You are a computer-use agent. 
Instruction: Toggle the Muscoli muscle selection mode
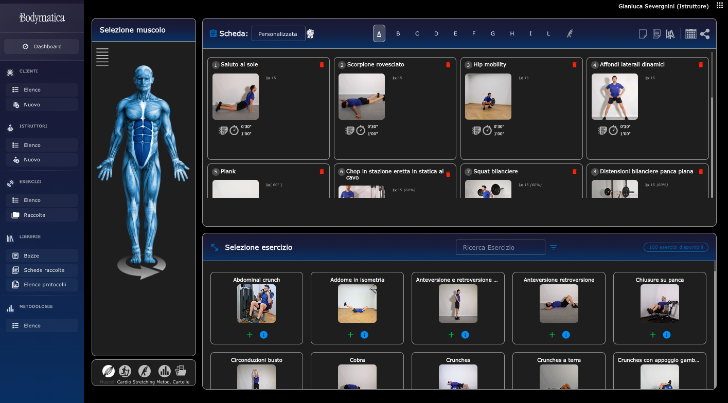[x=108, y=371]
